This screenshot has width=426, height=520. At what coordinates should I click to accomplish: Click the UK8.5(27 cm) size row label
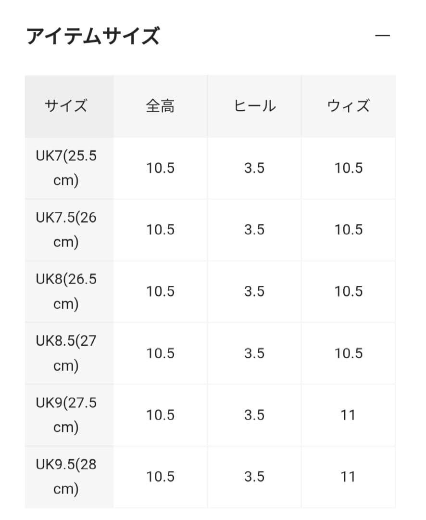(67, 353)
